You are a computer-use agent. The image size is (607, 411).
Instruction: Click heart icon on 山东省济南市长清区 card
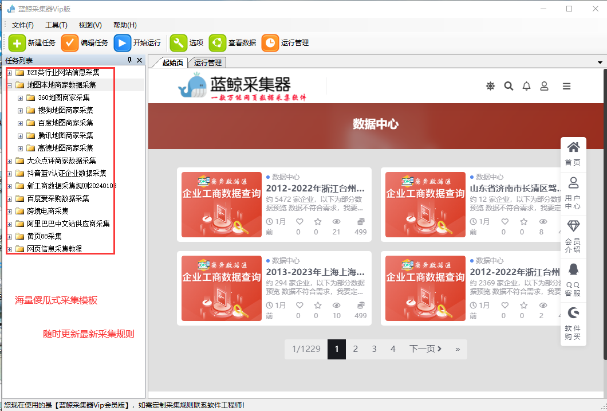click(505, 222)
